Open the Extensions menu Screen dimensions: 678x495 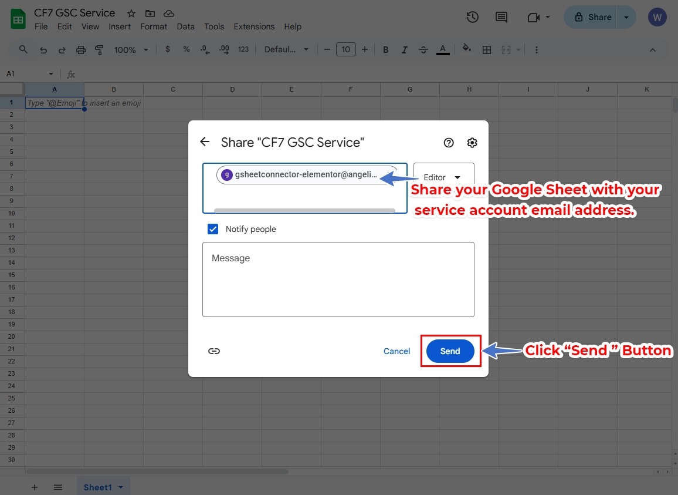coord(254,26)
